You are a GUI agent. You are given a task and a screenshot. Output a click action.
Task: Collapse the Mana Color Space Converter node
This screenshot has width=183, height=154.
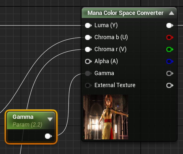pos(171,13)
